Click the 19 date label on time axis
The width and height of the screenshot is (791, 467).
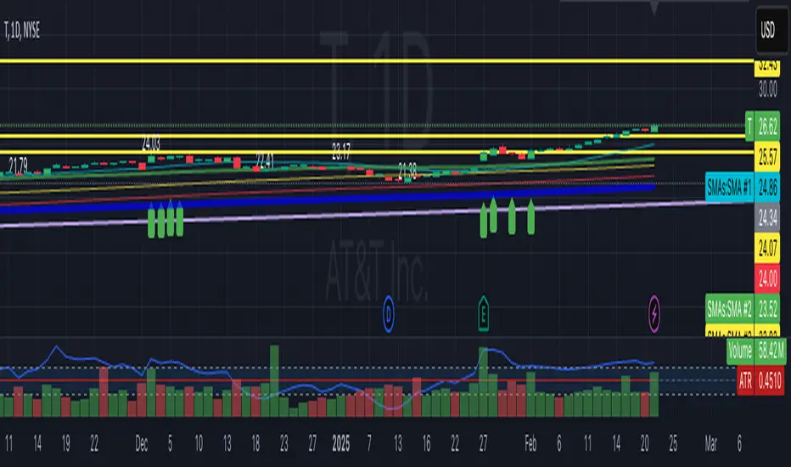[x=65, y=444]
